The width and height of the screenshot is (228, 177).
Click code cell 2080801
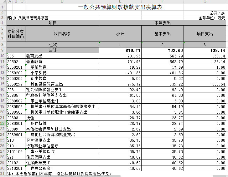pos(16,123)
